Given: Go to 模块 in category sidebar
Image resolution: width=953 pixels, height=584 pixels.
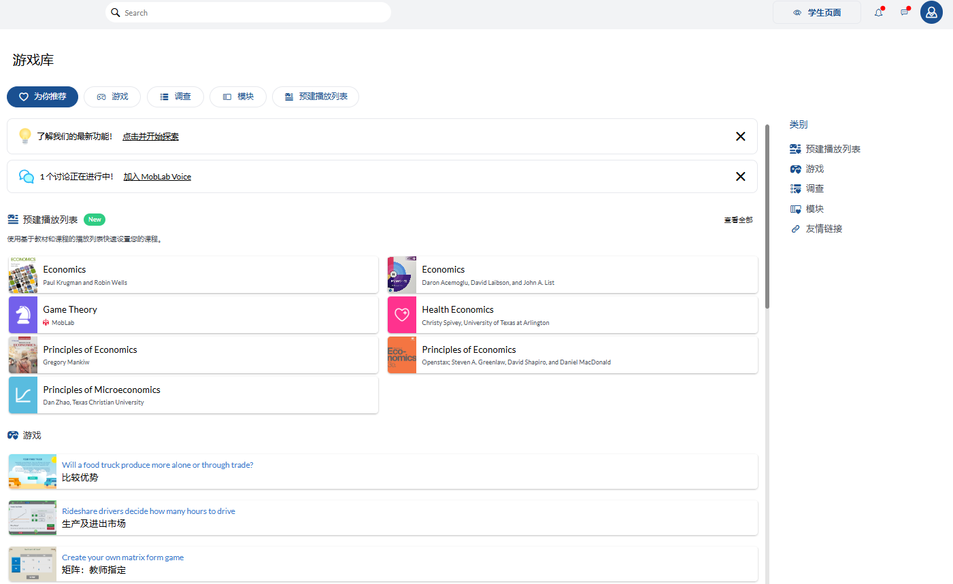Looking at the screenshot, I should click(x=807, y=209).
